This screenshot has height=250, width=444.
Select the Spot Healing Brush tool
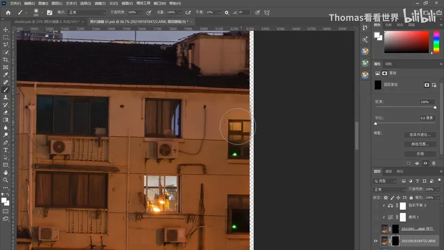click(6, 82)
